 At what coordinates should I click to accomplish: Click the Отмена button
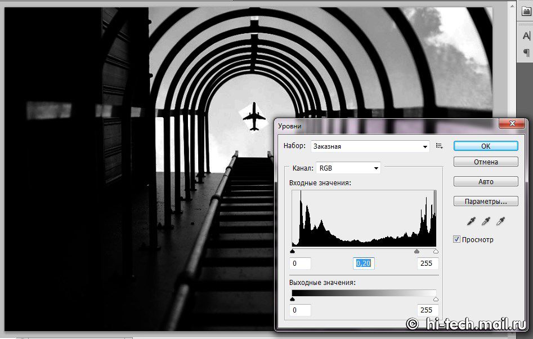pos(486,162)
